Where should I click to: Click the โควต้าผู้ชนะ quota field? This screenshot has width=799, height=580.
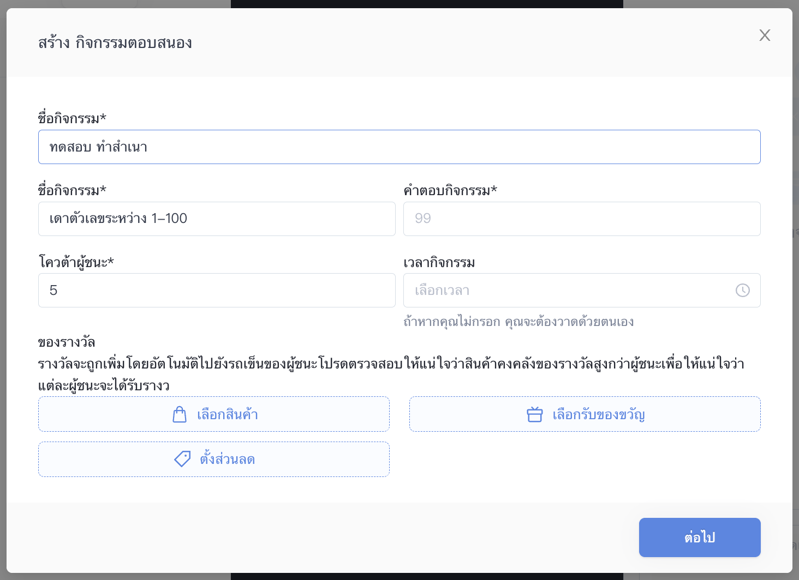(217, 290)
